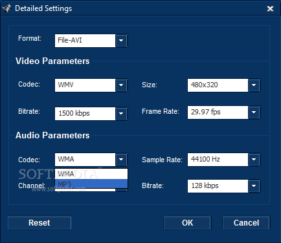Select WMA from the audio codec list

91,174
